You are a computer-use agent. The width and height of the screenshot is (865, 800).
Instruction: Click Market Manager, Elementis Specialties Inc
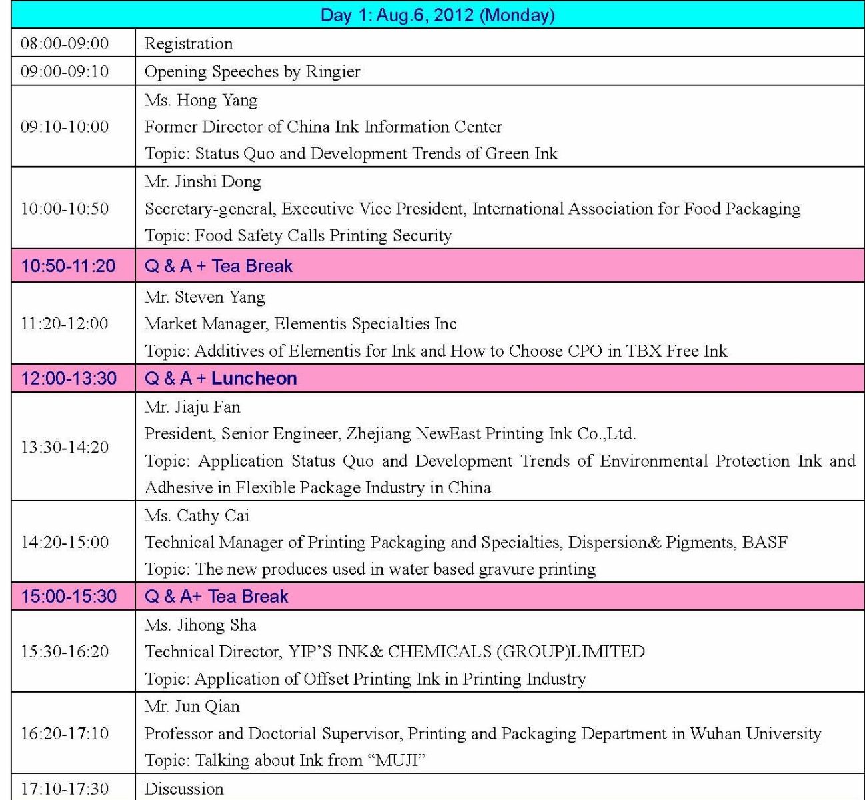click(301, 324)
